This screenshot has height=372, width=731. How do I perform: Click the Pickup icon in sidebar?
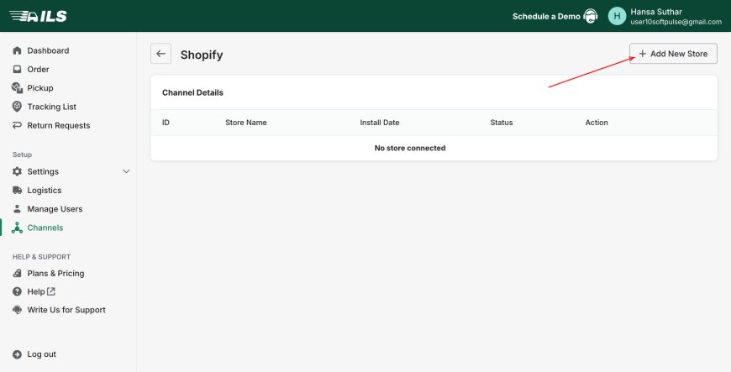[18, 87]
